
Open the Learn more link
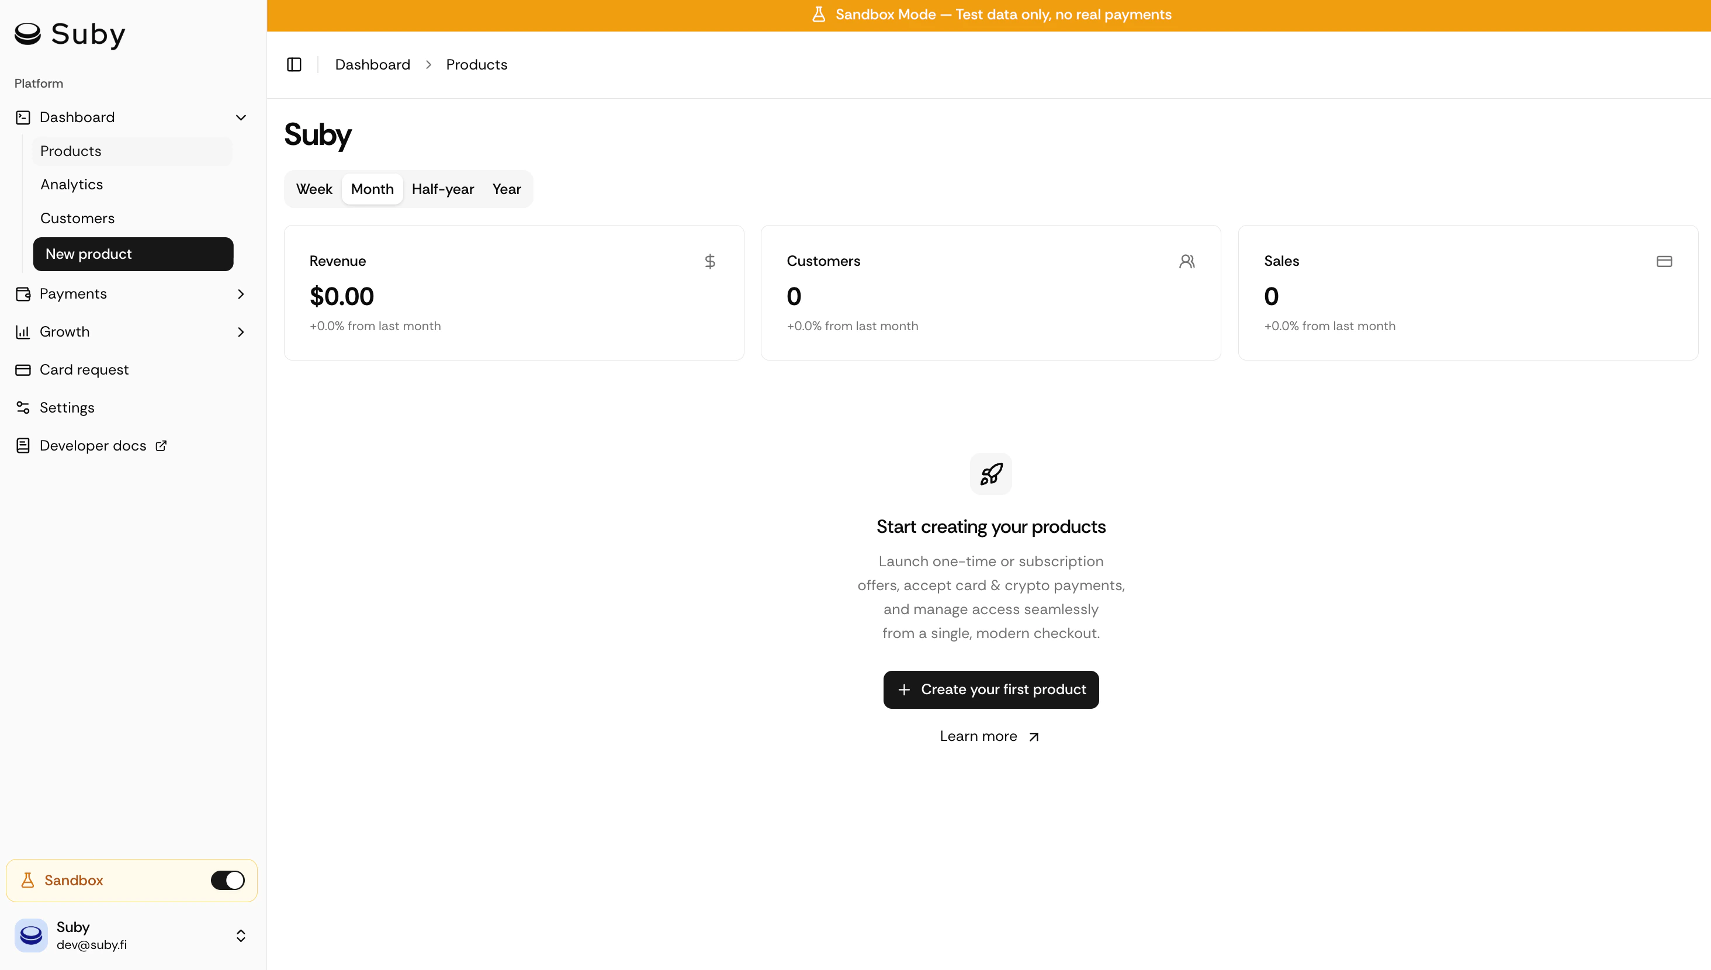[x=990, y=736]
